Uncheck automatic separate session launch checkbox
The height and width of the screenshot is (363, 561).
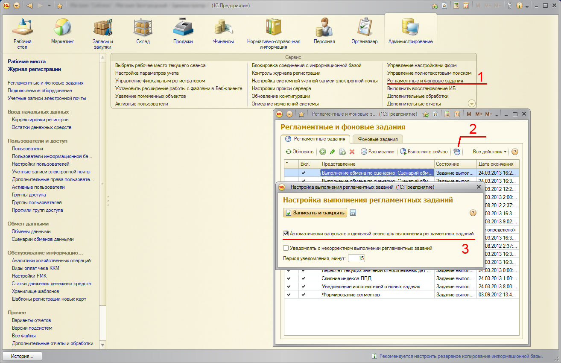[286, 234]
